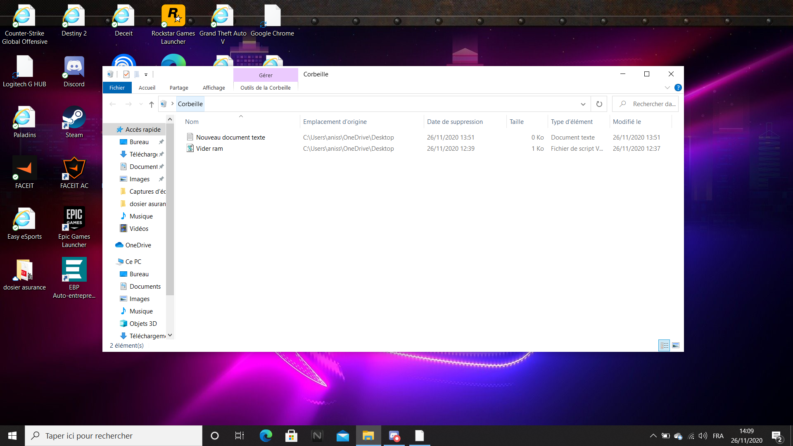Open the Destiny 2 desktop shortcut
The image size is (793, 446).
74,21
